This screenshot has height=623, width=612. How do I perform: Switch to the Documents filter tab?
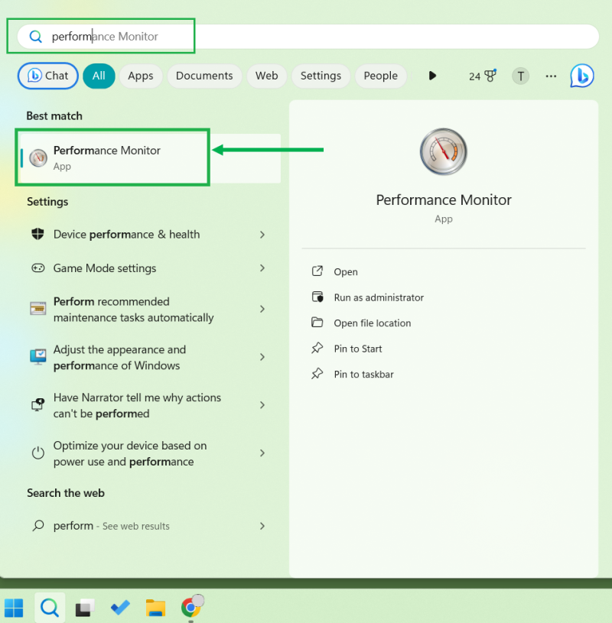point(204,76)
